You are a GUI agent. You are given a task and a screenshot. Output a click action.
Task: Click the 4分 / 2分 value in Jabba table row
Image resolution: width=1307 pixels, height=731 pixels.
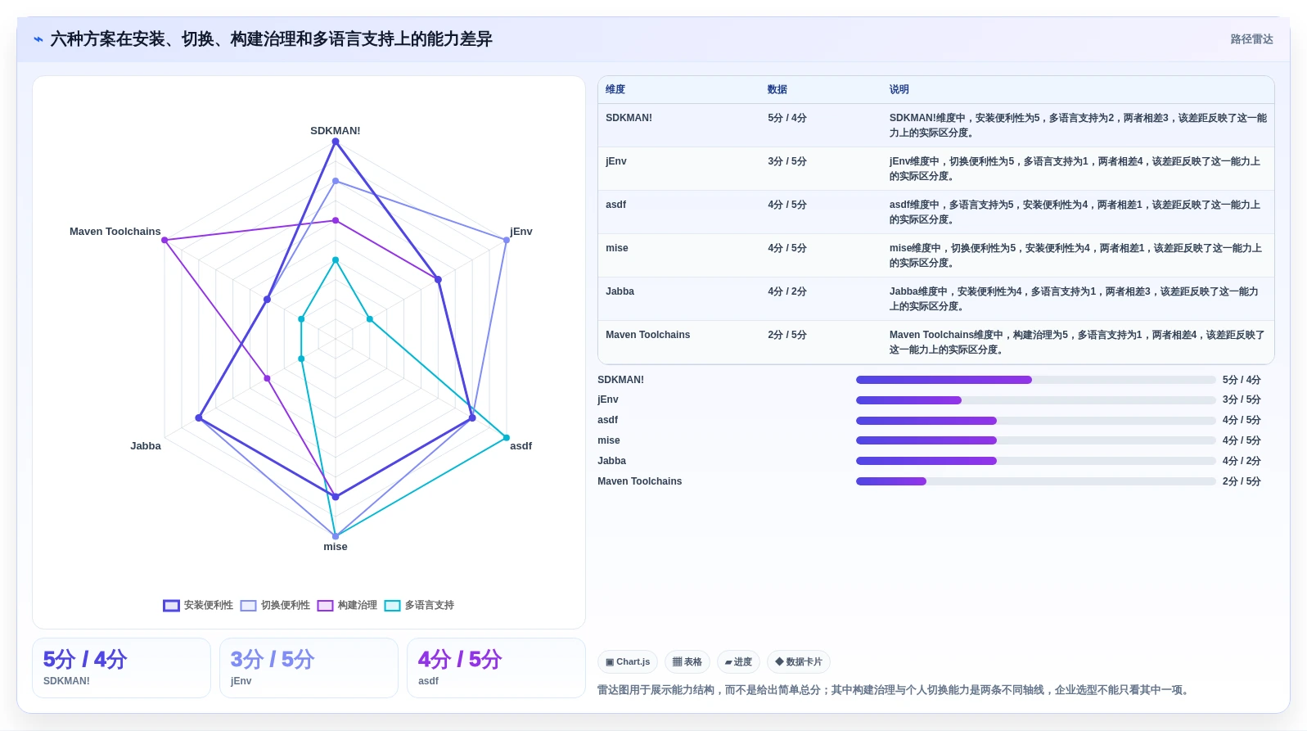tap(787, 291)
